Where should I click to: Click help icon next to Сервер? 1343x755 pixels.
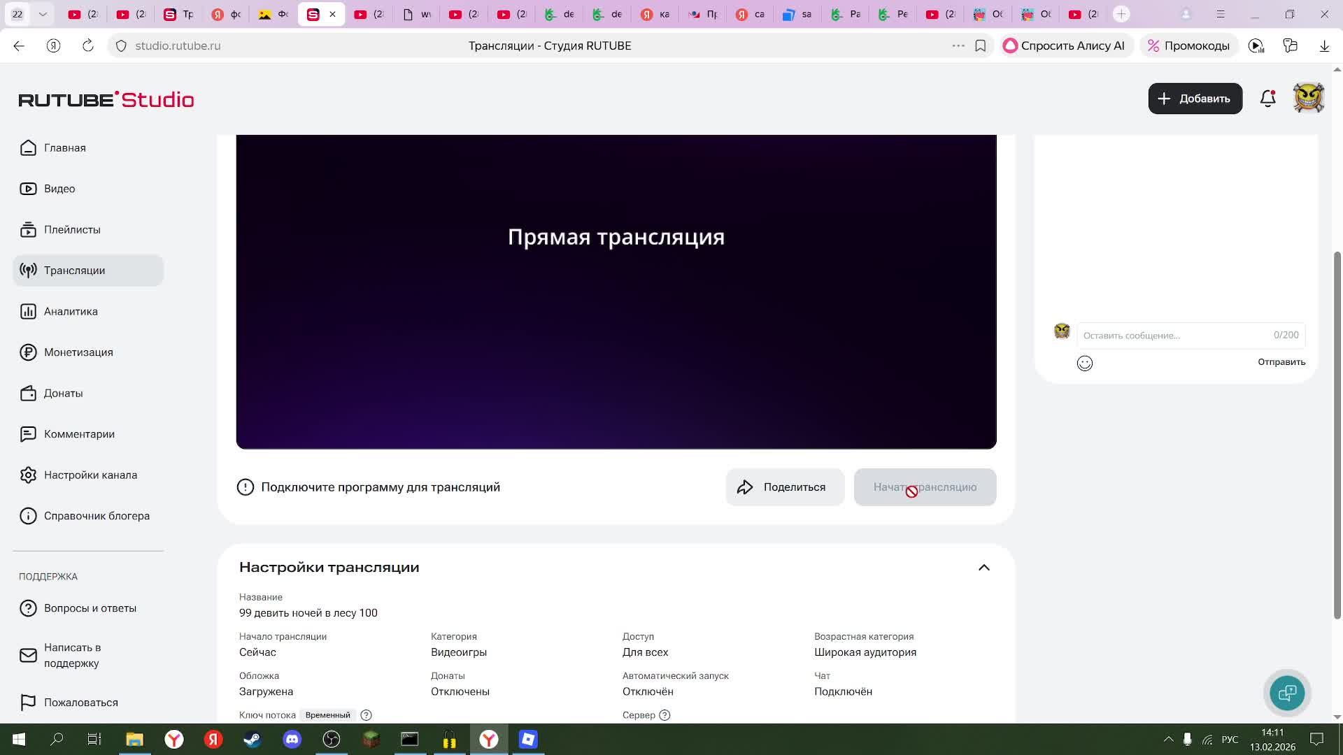point(665,715)
